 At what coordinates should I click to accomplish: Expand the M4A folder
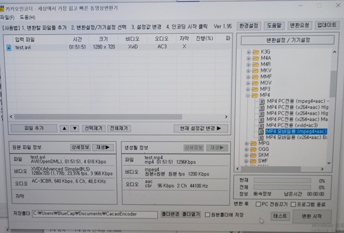pyautogui.click(x=249, y=58)
